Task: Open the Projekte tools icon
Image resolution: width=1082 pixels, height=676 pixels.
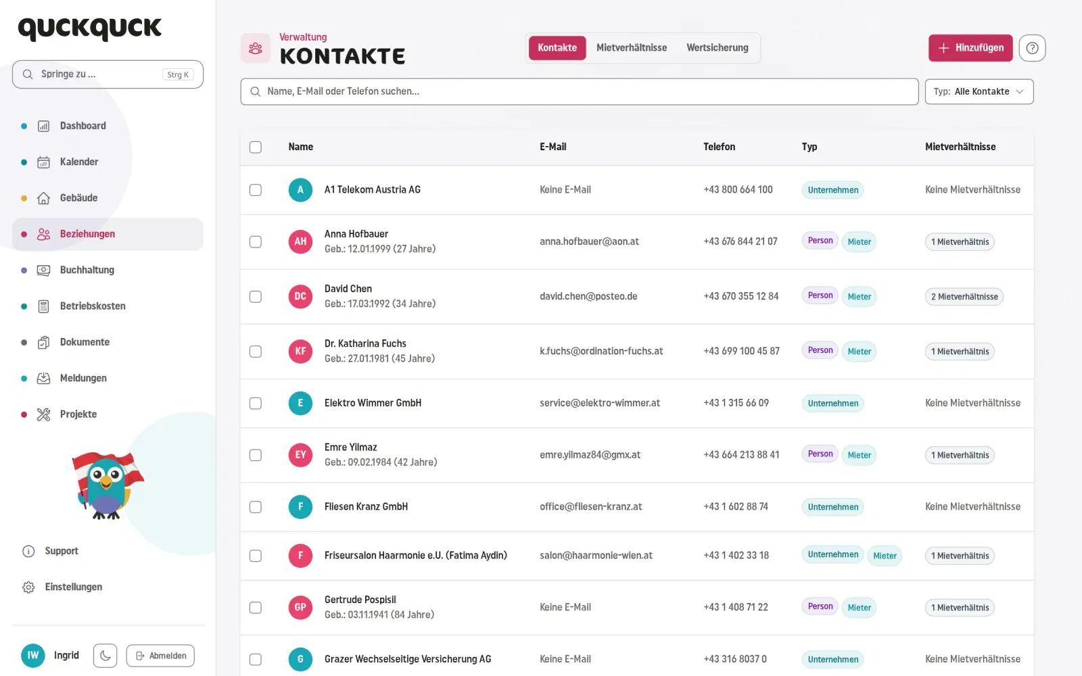Action: pos(43,414)
